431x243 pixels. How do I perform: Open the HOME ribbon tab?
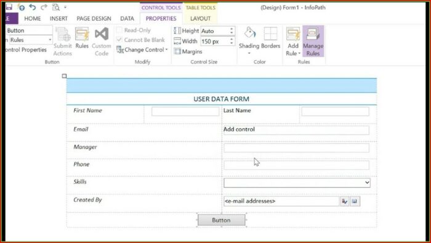tap(33, 18)
